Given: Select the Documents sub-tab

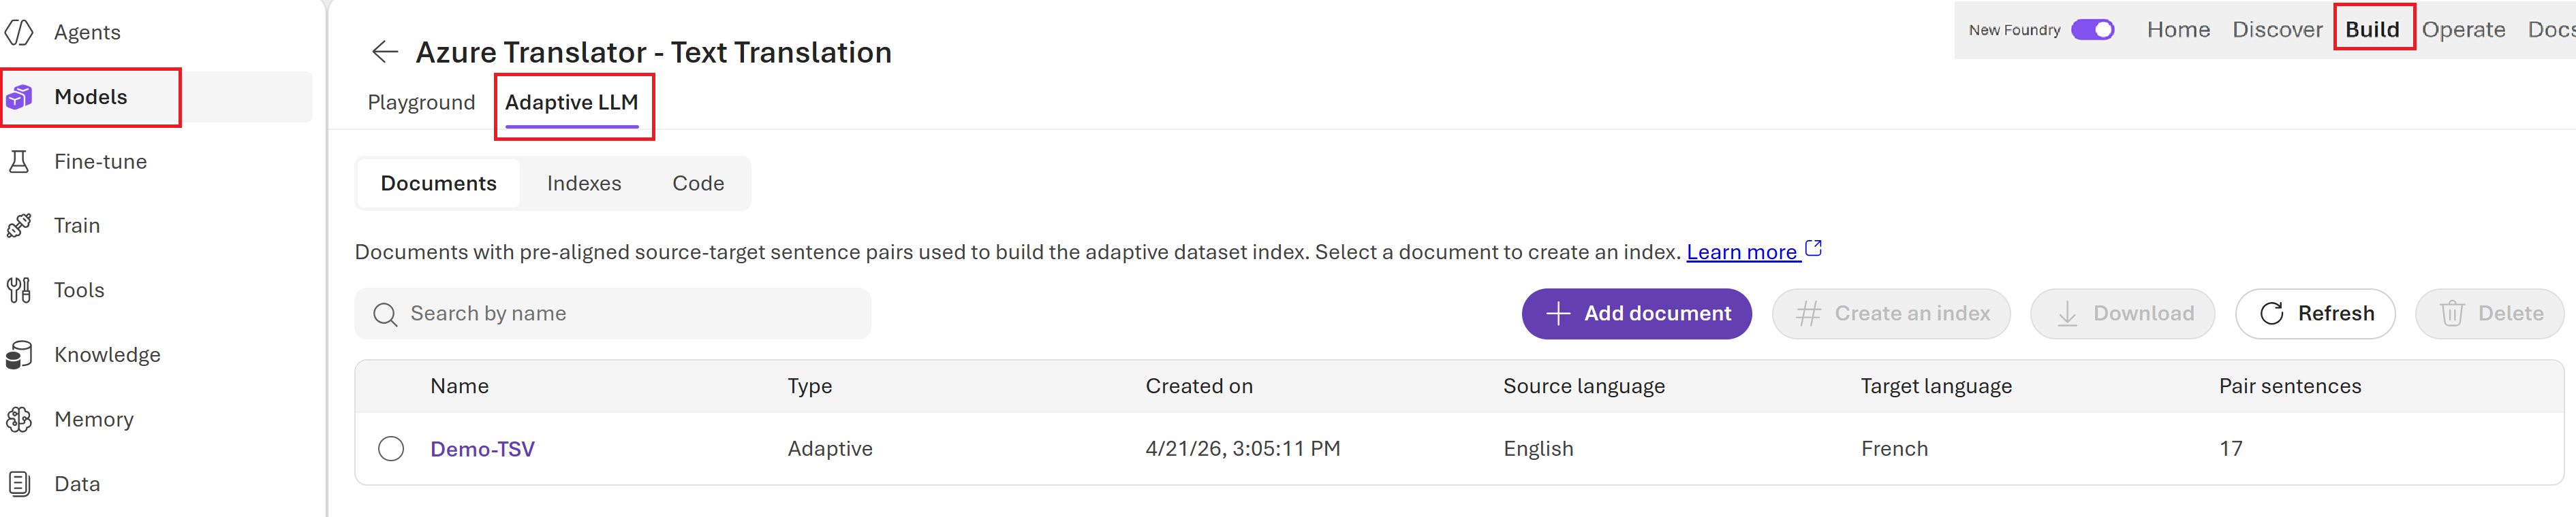Looking at the screenshot, I should click(x=439, y=184).
